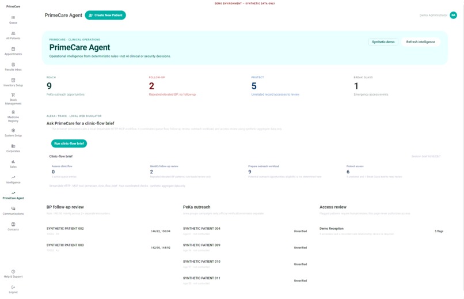Open the Sales chart icon

[13, 162]
